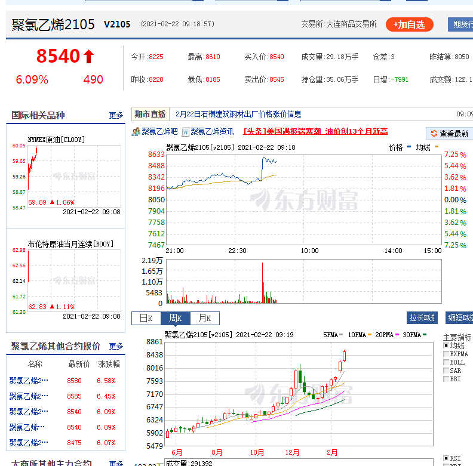
Task: Click the 均线 orange legend marker
Action: tap(436, 147)
